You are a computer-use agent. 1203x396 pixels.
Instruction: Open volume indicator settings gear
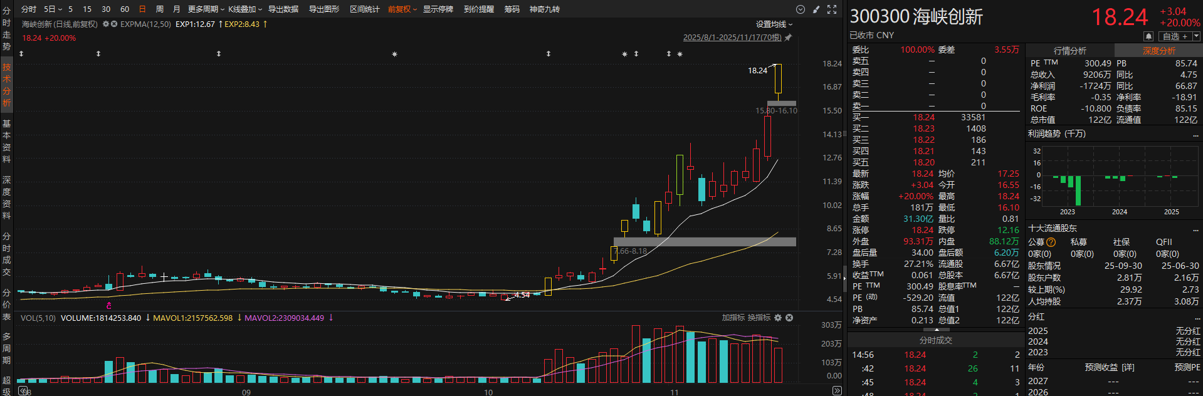point(778,318)
